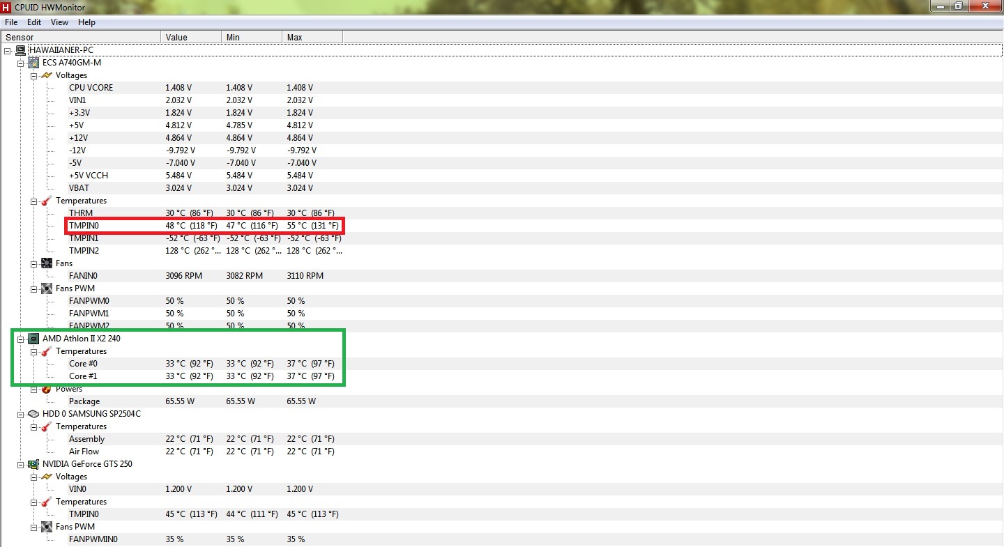Click the Min column header
1004x547 pixels.
click(x=252, y=37)
